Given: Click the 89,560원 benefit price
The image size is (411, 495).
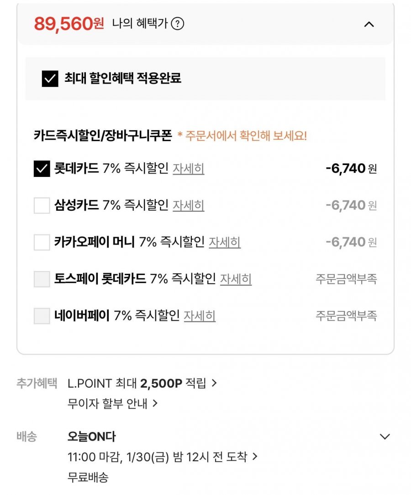Looking at the screenshot, I should pyautogui.click(x=69, y=24).
